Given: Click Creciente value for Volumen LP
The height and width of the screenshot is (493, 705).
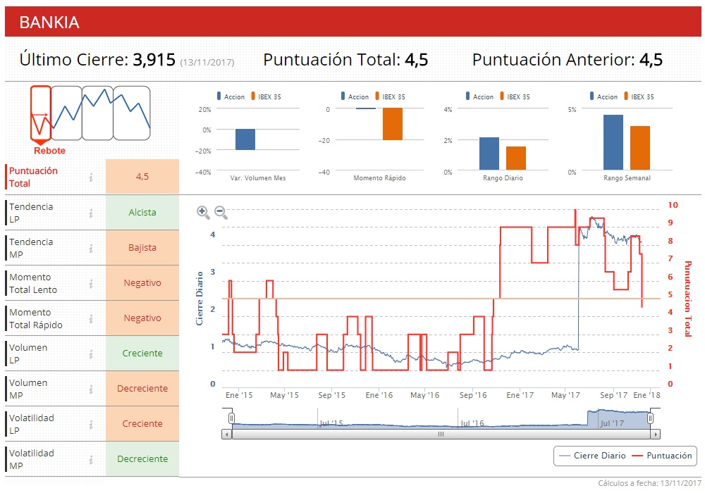Looking at the screenshot, I should (142, 354).
